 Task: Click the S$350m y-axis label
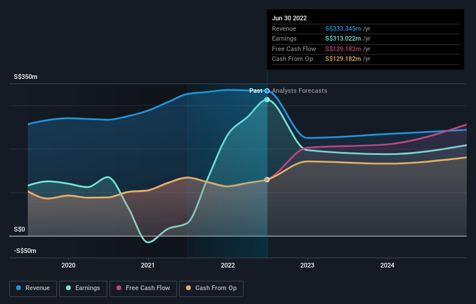pos(26,77)
